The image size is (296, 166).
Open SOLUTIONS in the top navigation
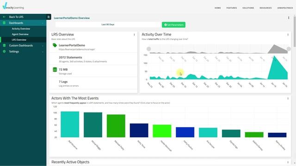pyautogui.click(x=248, y=8)
